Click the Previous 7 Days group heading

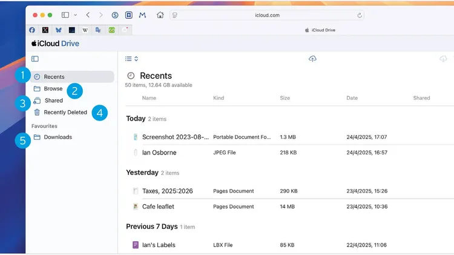tap(152, 227)
